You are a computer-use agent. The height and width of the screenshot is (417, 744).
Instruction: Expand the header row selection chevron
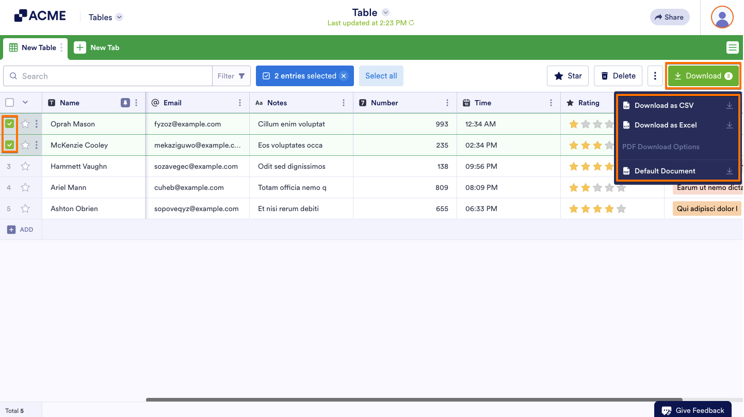(25, 103)
